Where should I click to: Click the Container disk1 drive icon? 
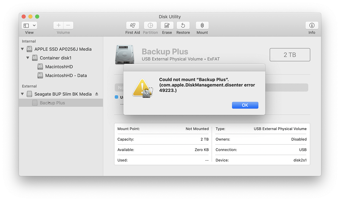point(35,58)
